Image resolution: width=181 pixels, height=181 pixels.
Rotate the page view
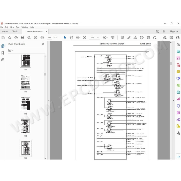155,37
